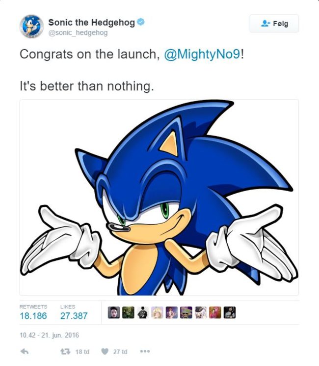Click the retweet icon below the tweet
Screen dimensions: 319x366
click(x=65, y=351)
